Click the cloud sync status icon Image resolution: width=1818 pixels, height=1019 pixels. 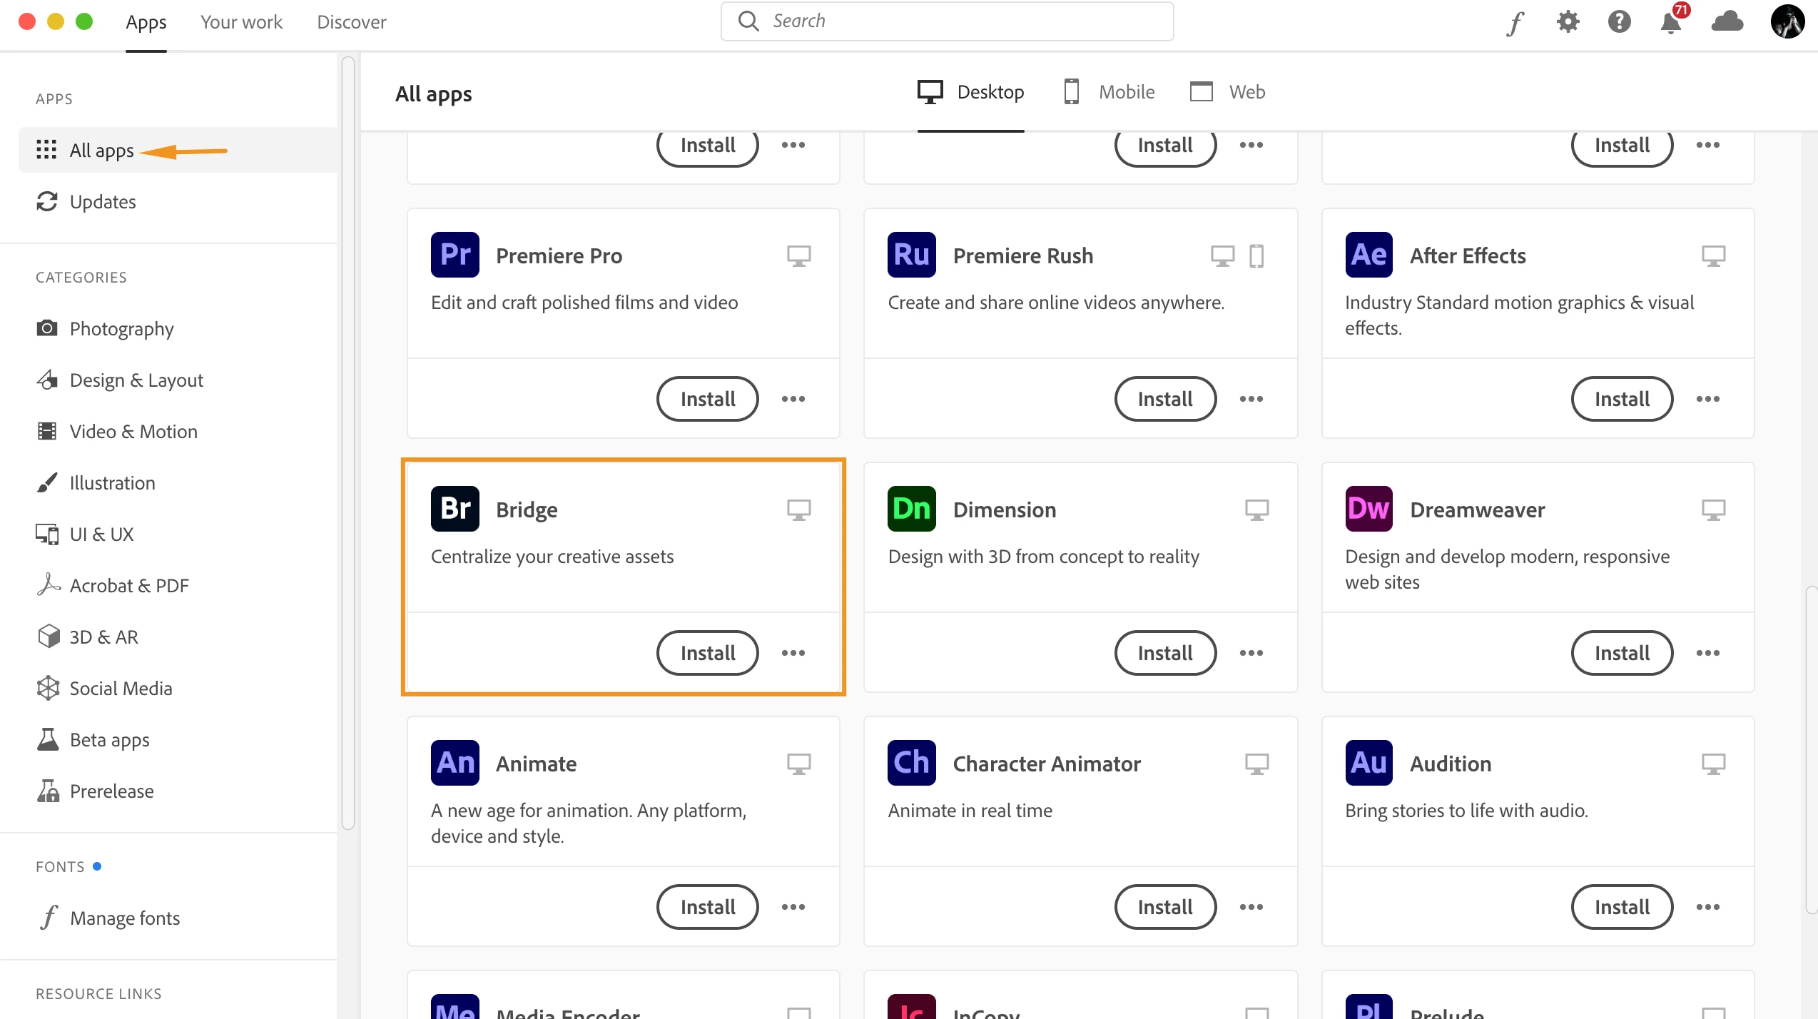pos(1727,22)
